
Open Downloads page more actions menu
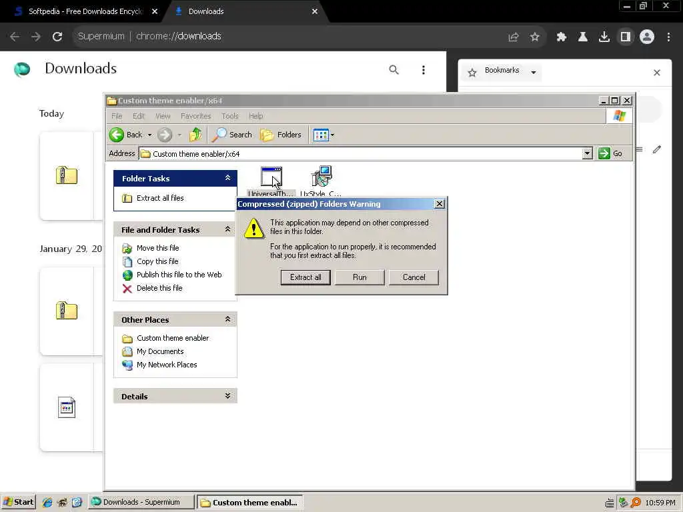click(x=424, y=69)
